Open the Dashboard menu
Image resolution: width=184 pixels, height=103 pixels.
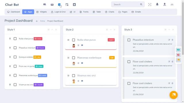pos(14,12)
